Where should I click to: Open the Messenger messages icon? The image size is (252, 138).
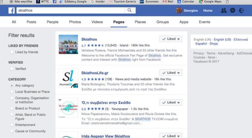point(233,11)
